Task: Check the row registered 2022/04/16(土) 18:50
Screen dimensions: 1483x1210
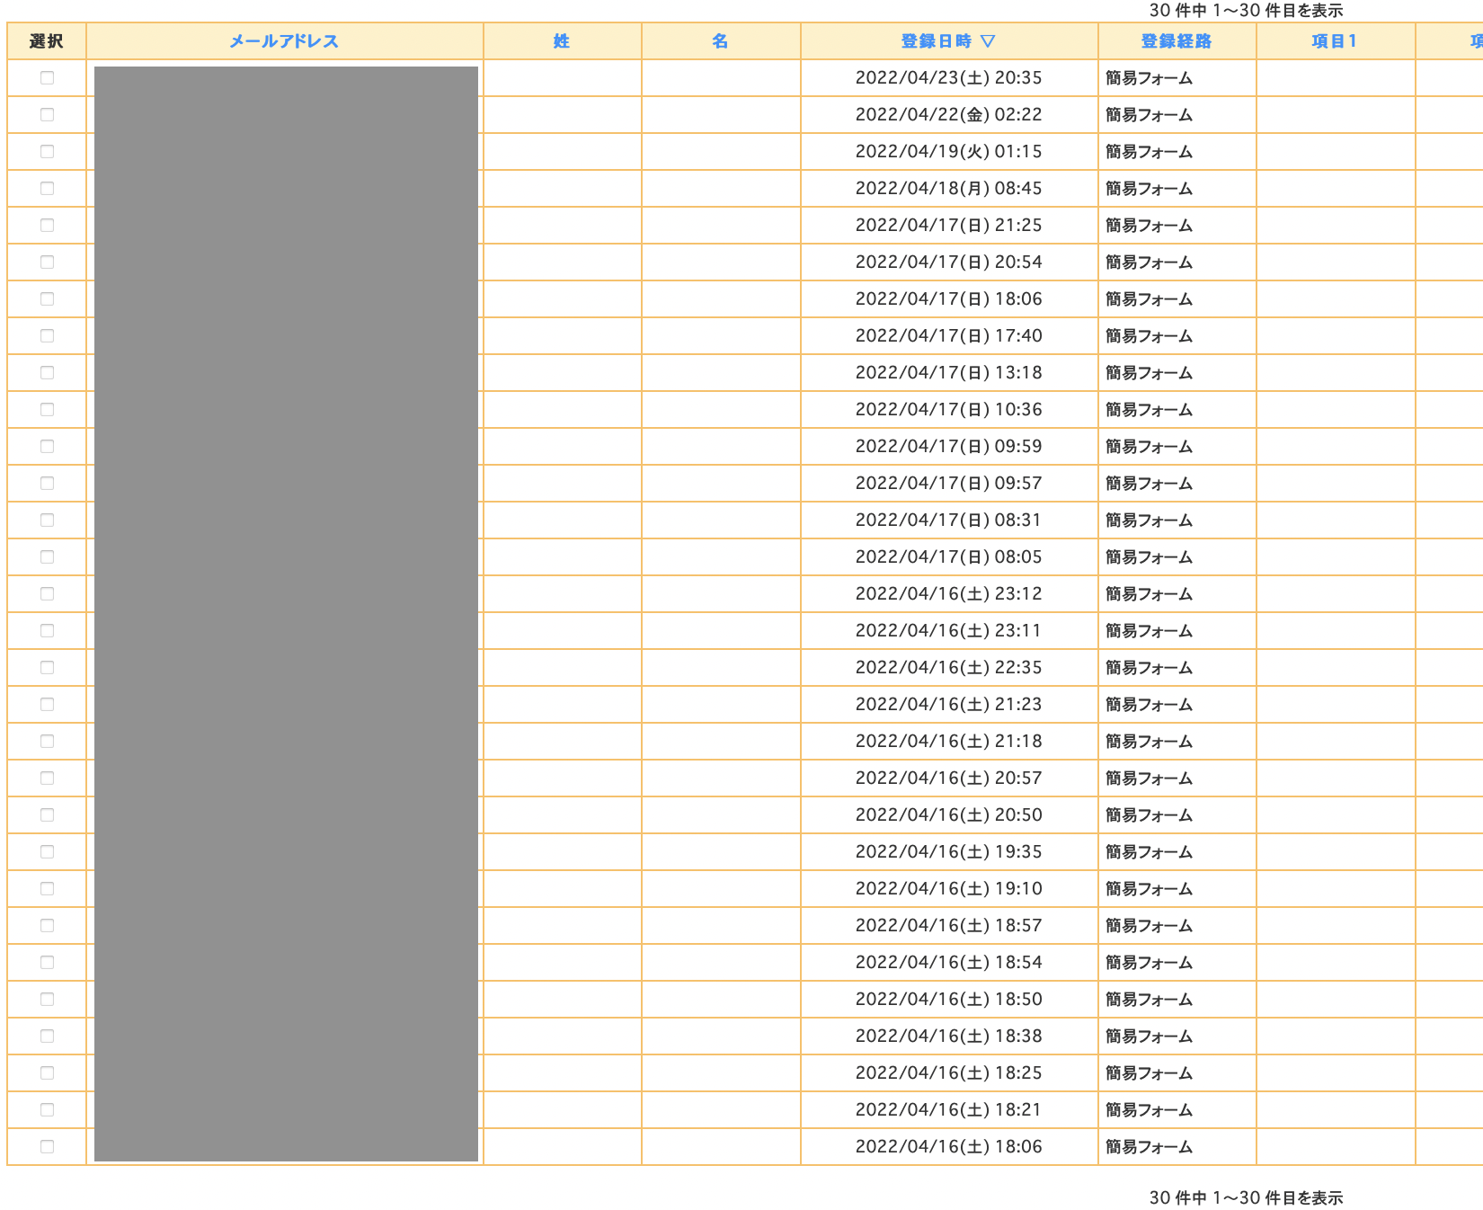Action: 48,1000
